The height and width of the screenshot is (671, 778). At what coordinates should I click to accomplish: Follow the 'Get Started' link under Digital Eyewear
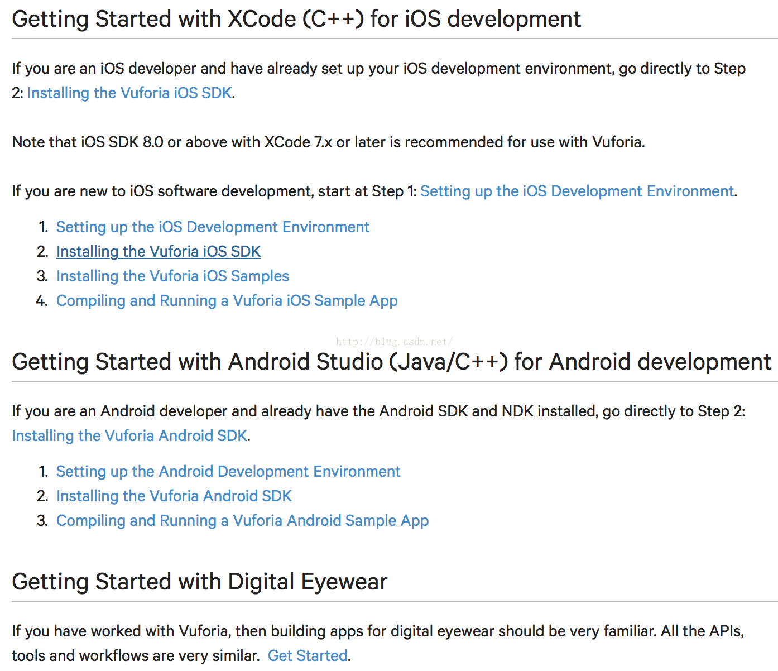[308, 655]
